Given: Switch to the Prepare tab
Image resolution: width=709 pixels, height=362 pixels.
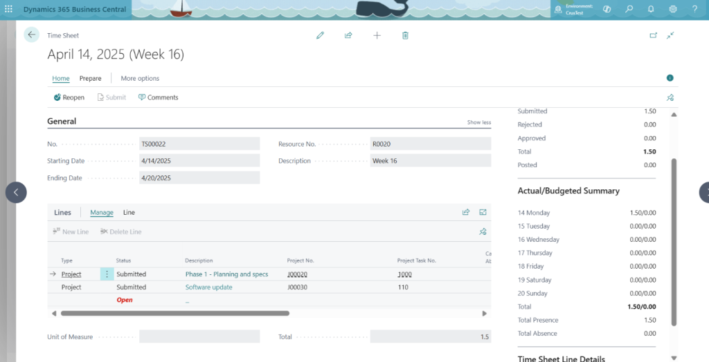Looking at the screenshot, I should pyautogui.click(x=90, y=78).
